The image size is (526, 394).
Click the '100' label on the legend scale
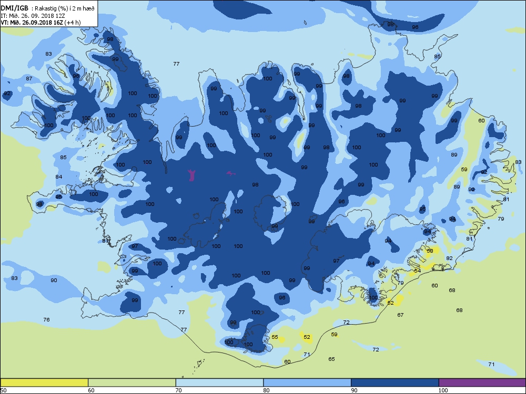(443, 390)
